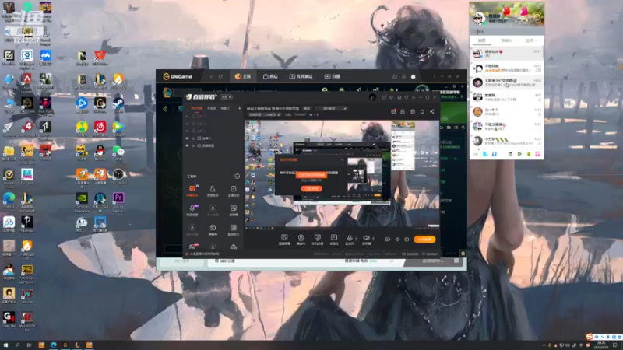Screen dimensions: 623x350
Task: Open the 商店 tab in WeGame
Action: tap(270, 76)
